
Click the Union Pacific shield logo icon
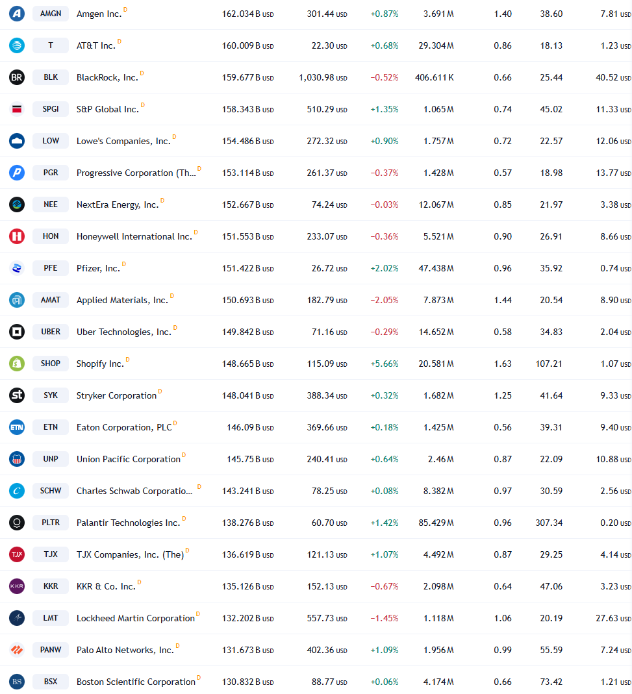coord(17,459)
